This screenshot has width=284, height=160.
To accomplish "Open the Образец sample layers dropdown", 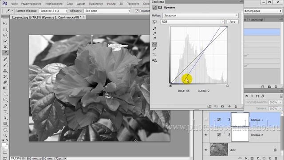I will (x=107, y=11).
